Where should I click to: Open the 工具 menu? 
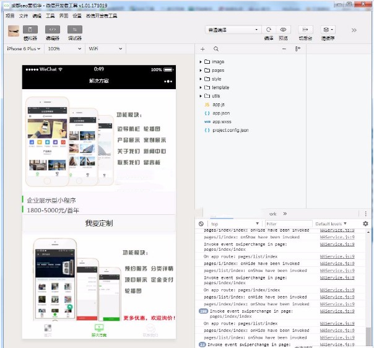[50, 15]
